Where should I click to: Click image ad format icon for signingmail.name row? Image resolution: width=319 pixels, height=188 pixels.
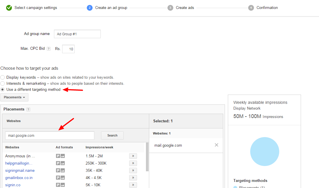click(x=63, y=170)
